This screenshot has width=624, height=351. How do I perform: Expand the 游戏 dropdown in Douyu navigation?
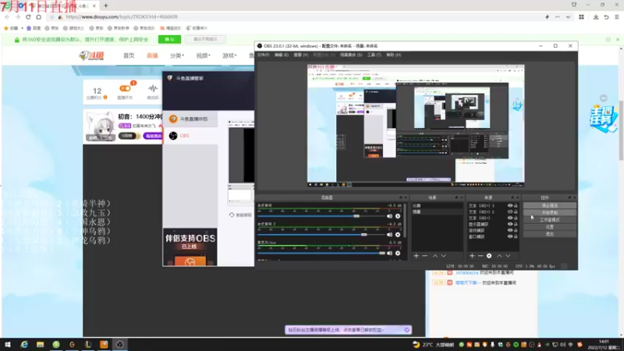pyautogui.click(x=229, y=55)
